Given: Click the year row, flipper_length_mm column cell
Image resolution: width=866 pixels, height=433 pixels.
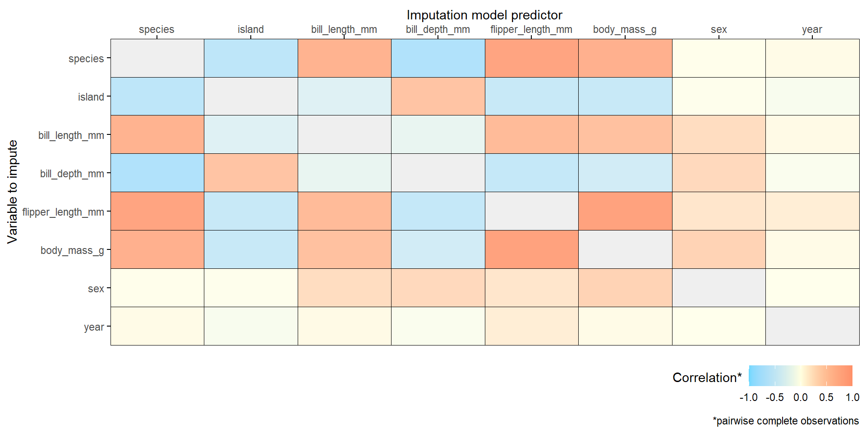Looking at the screenshot, I should (531, 326).
